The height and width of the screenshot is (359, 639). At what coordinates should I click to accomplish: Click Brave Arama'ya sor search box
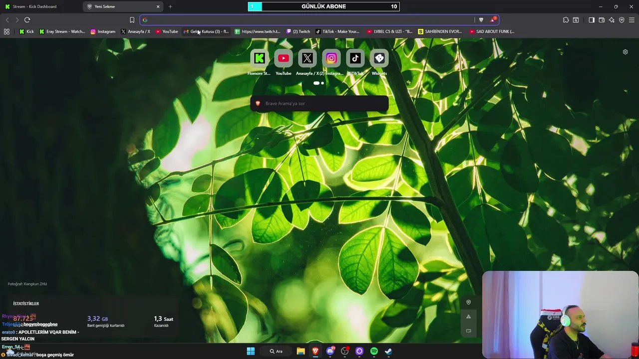pos(319,103)
